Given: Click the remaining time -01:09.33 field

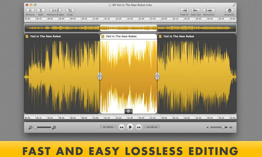Looking at the screenshot, I should [152, 127].
